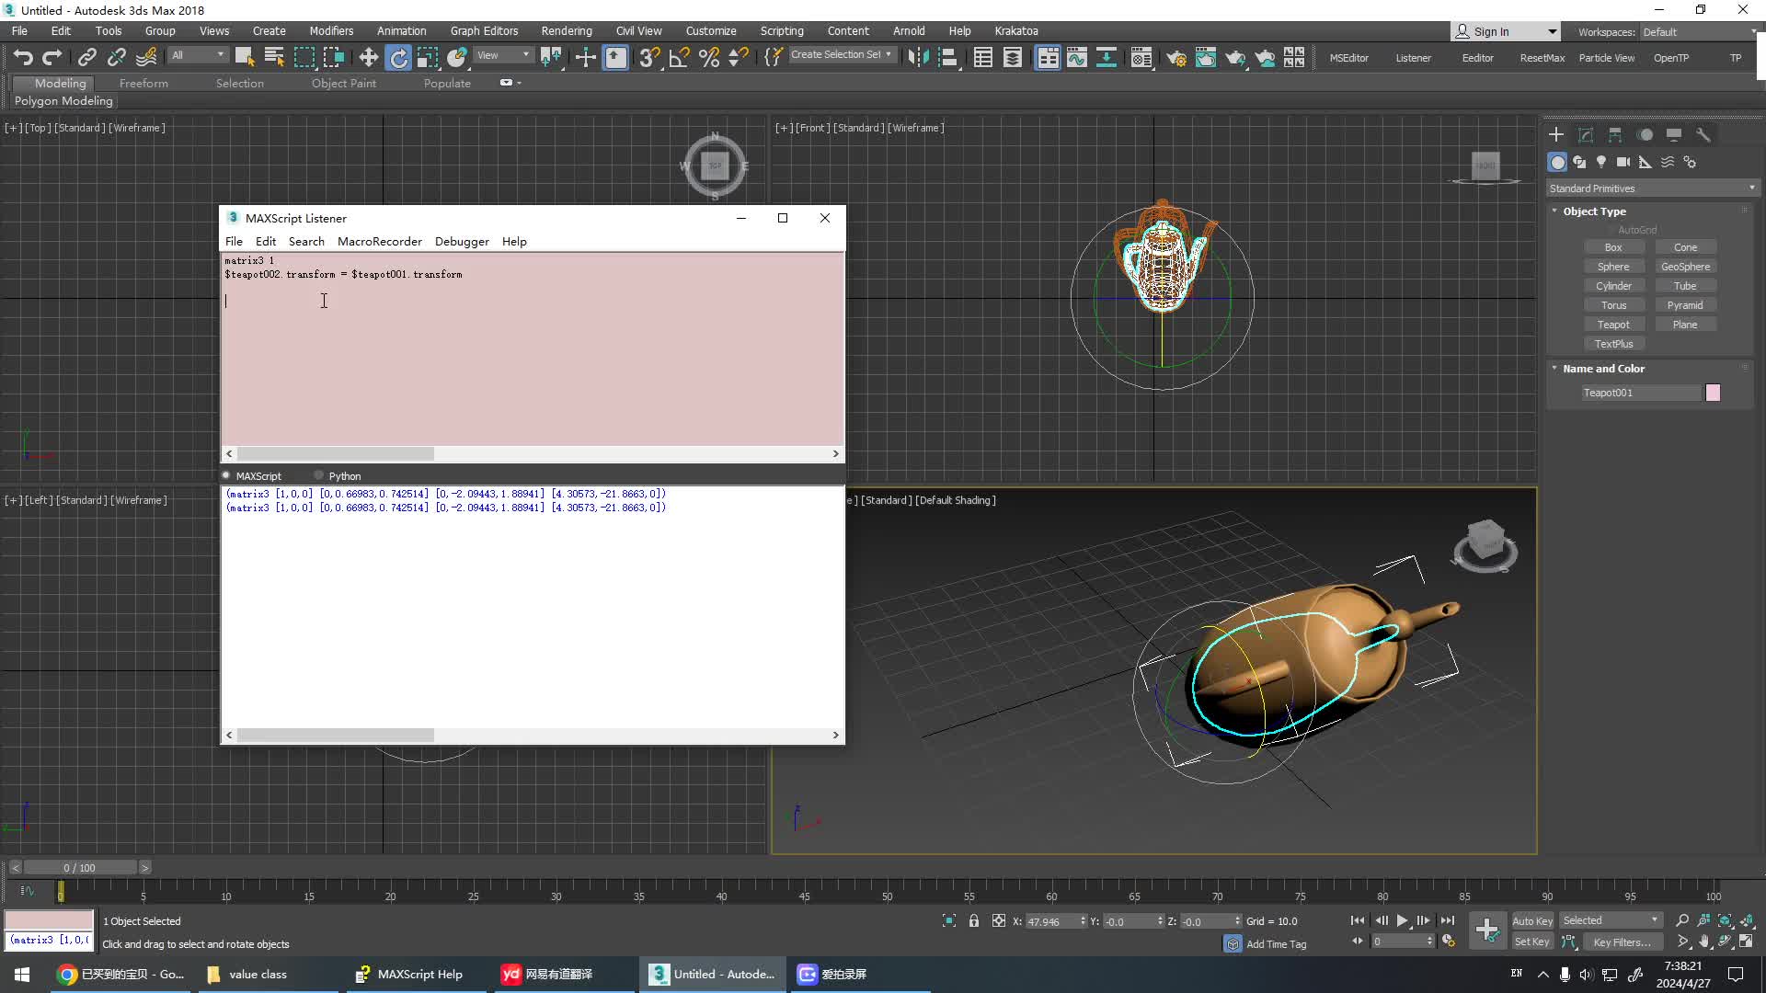Click the Play Animation button
Image resolution: width=1766 pixels, height=993 pixels.
pos(1403,920)
